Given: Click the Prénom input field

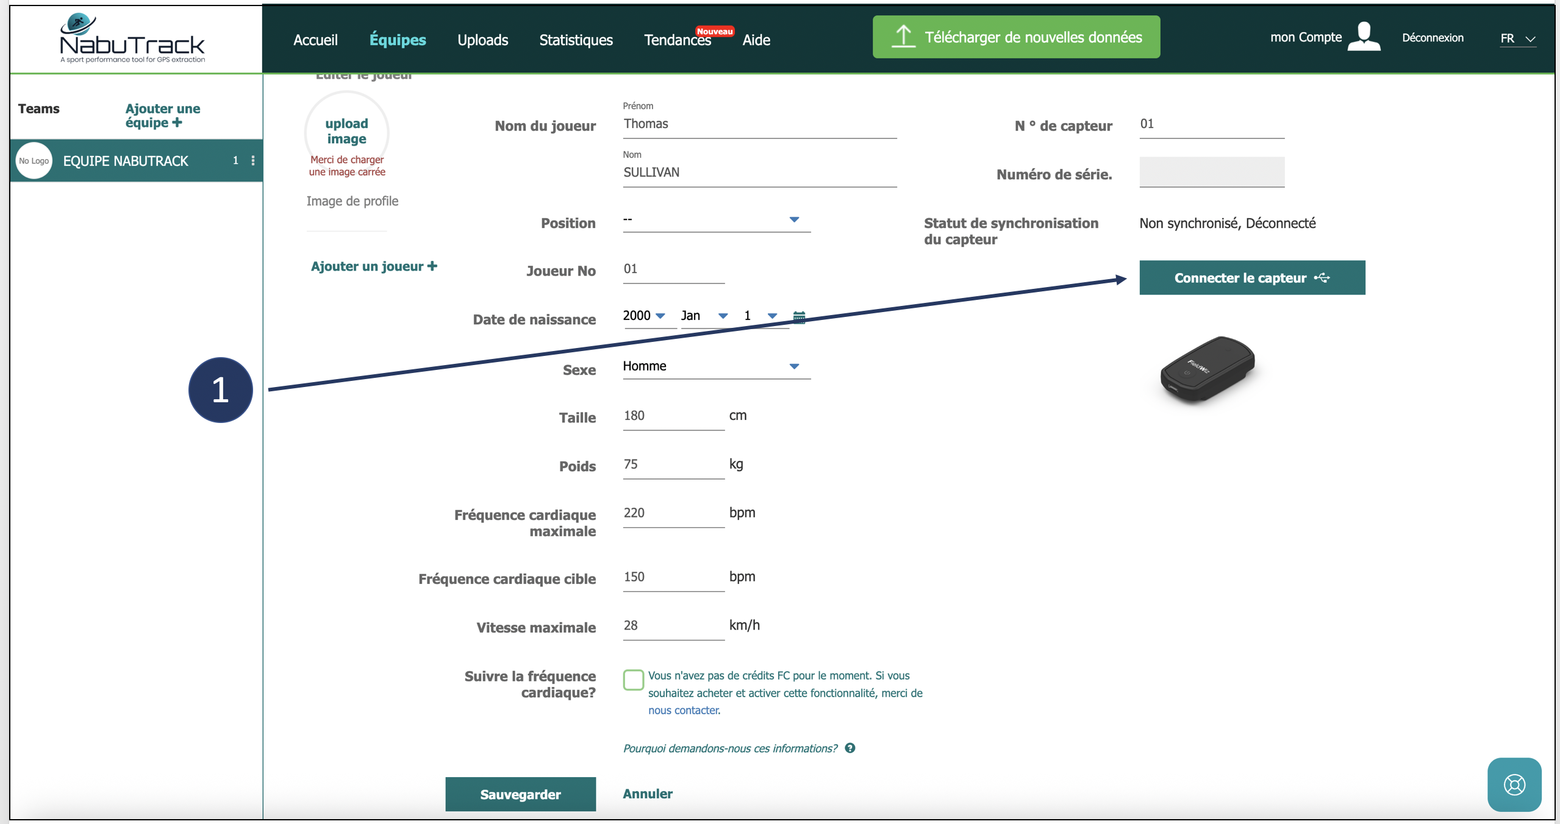Looking at the screenshot, I should point(759,124).
